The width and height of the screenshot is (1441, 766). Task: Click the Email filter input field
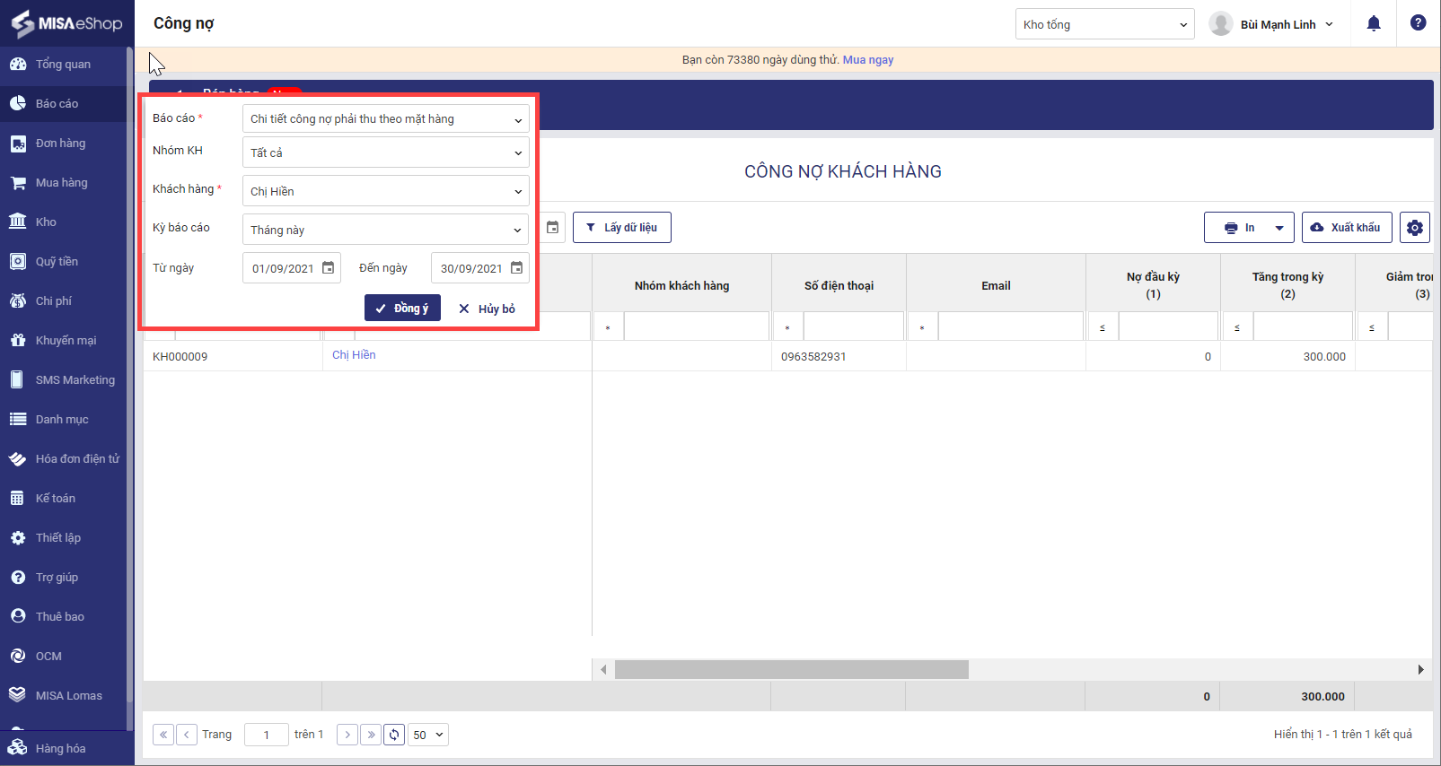click(1011, 326)
